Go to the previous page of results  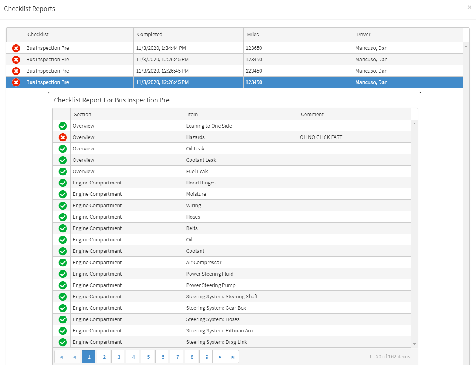pyautogui.click(x=74, y=357)
